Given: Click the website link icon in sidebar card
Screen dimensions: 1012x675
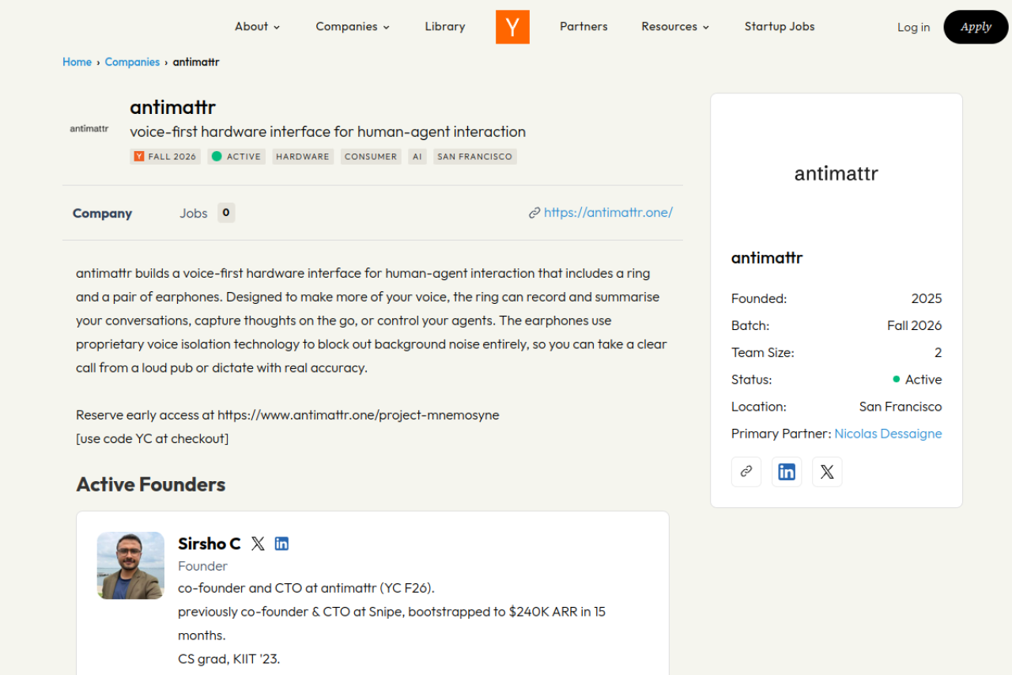Looking at the screenshot, I should coord(746,472).
